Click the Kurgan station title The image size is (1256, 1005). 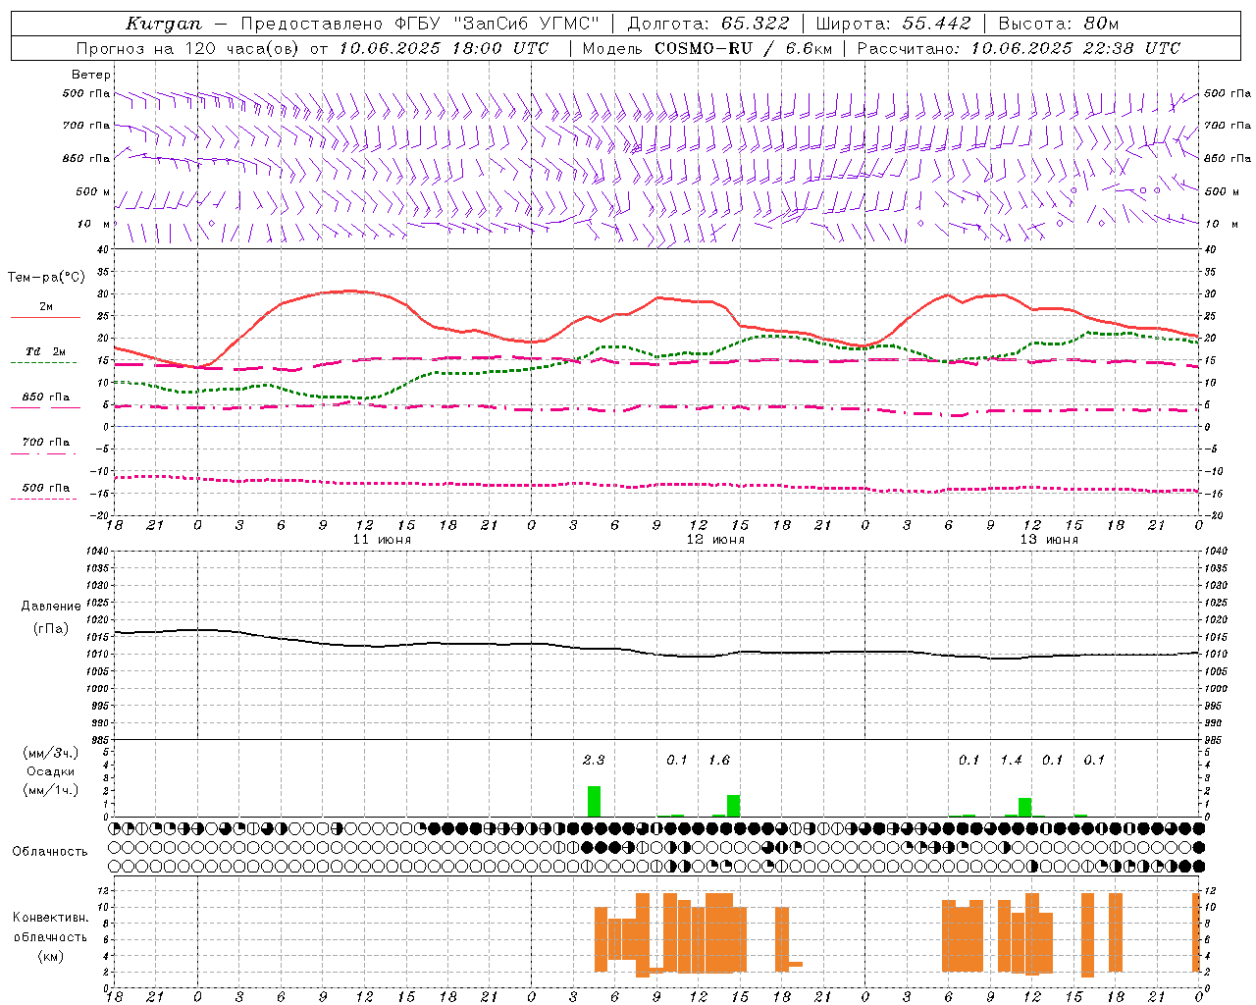163,24
